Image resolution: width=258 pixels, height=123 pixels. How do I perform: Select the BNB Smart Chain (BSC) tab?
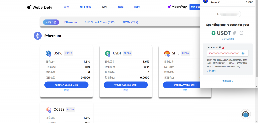100,22
